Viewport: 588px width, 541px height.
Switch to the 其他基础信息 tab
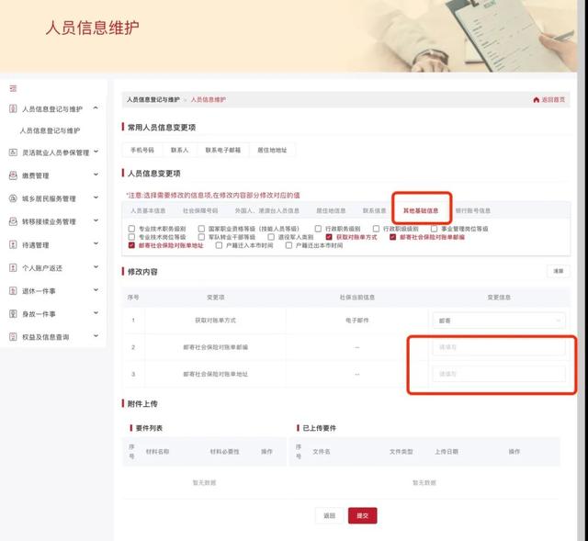[x=421, y=210]
